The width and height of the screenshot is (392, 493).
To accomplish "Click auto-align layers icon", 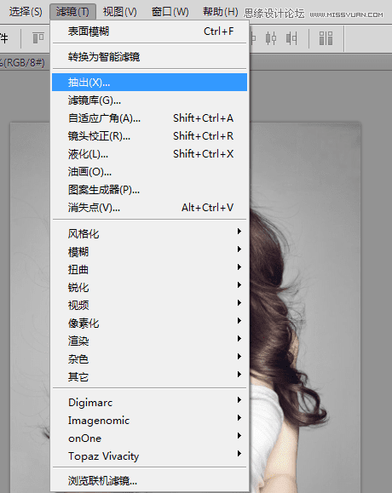I will point(326,38).
